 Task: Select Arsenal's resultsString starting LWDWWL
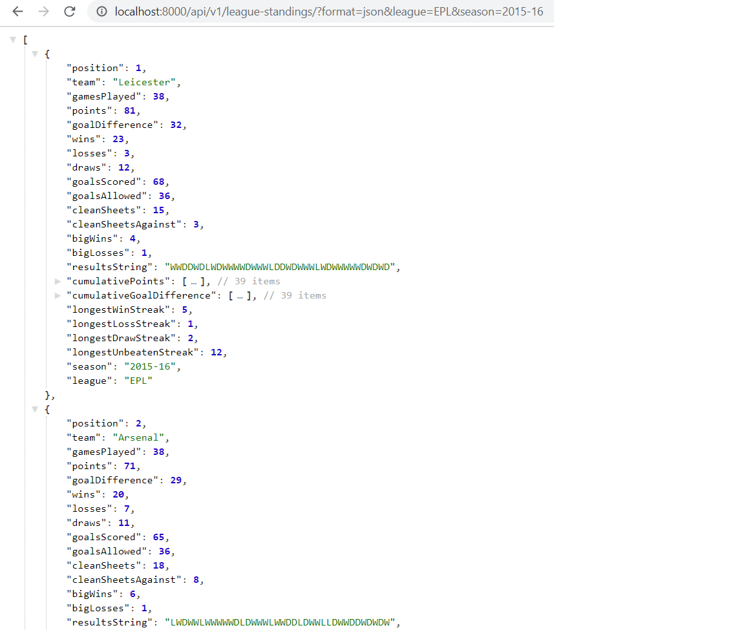click(280, 622)
